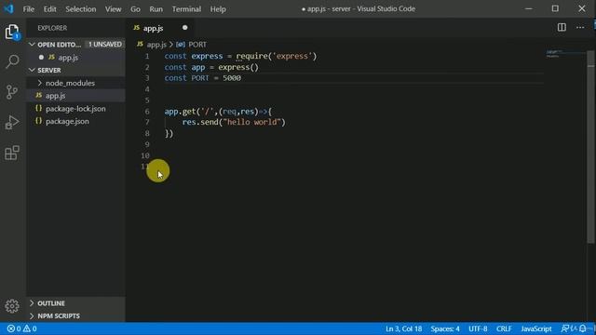
Task: Open the Edit menu
Action: pyautogui.click(x=49, y=8)
